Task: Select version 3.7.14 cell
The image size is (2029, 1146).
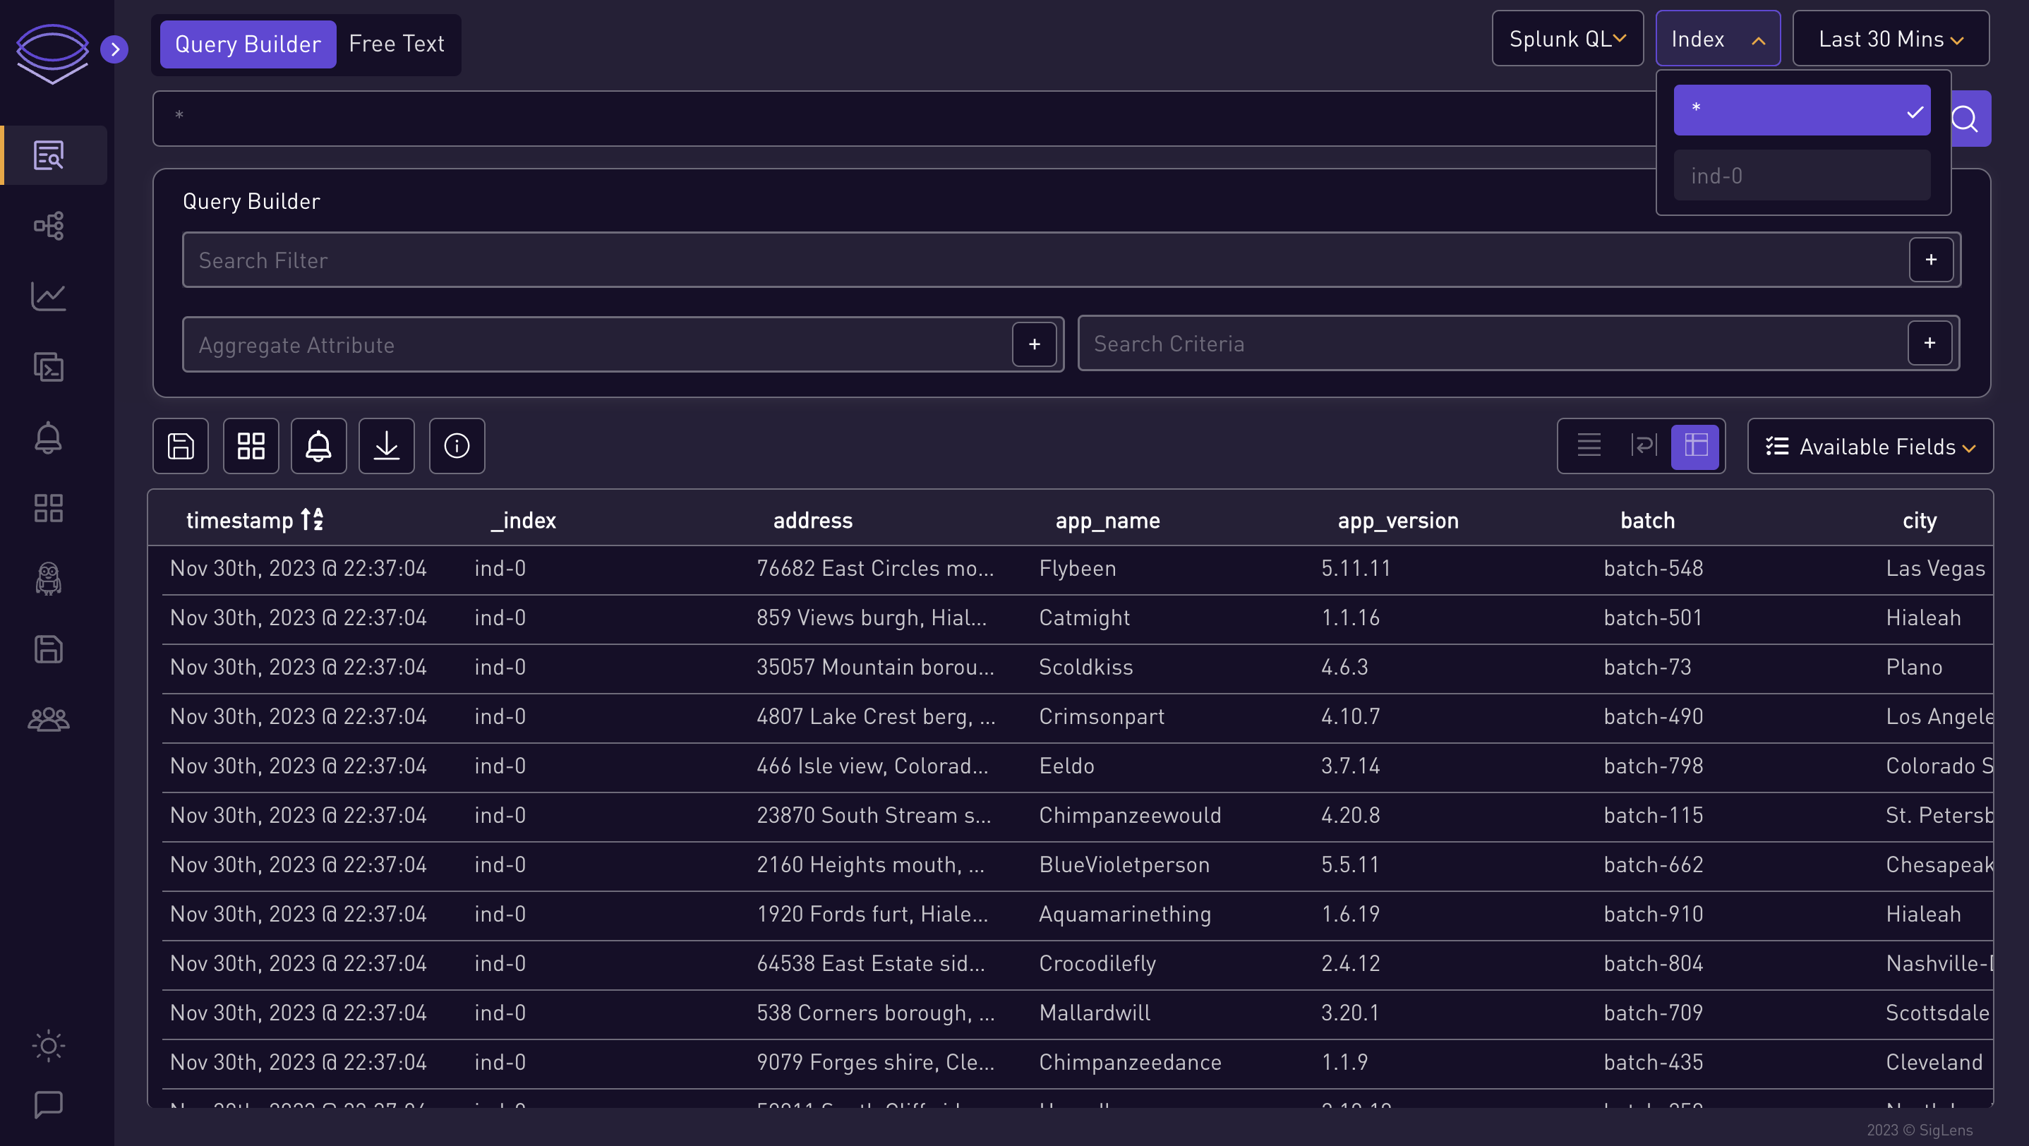Action: click(x=1350, y=766)
